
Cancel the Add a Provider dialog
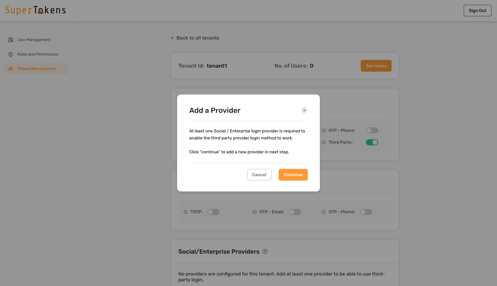[x=259, y=175]
